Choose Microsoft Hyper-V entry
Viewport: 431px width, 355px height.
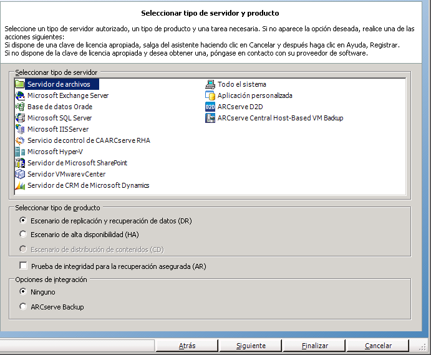pos(55,152)
